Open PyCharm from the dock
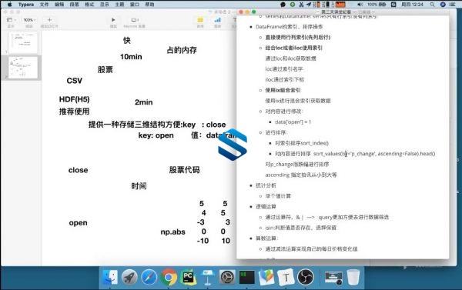The height and width of the screenshot is (290, 462). click(188, 277)
